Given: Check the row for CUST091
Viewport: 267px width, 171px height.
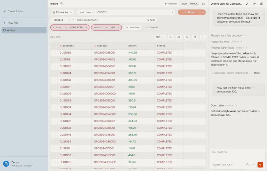Looking at the screenshot, I should [54, 87].
